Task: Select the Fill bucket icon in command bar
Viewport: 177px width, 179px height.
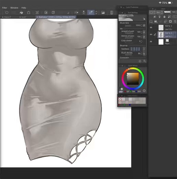Action: pyautogui.click(x=21, y=12)
